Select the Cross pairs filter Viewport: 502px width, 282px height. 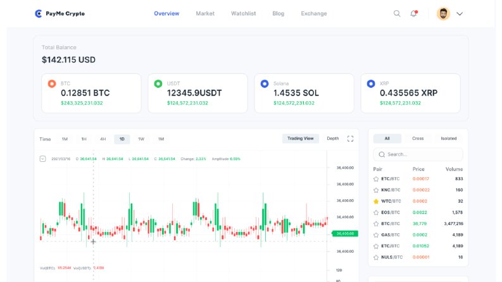point(418,138)
